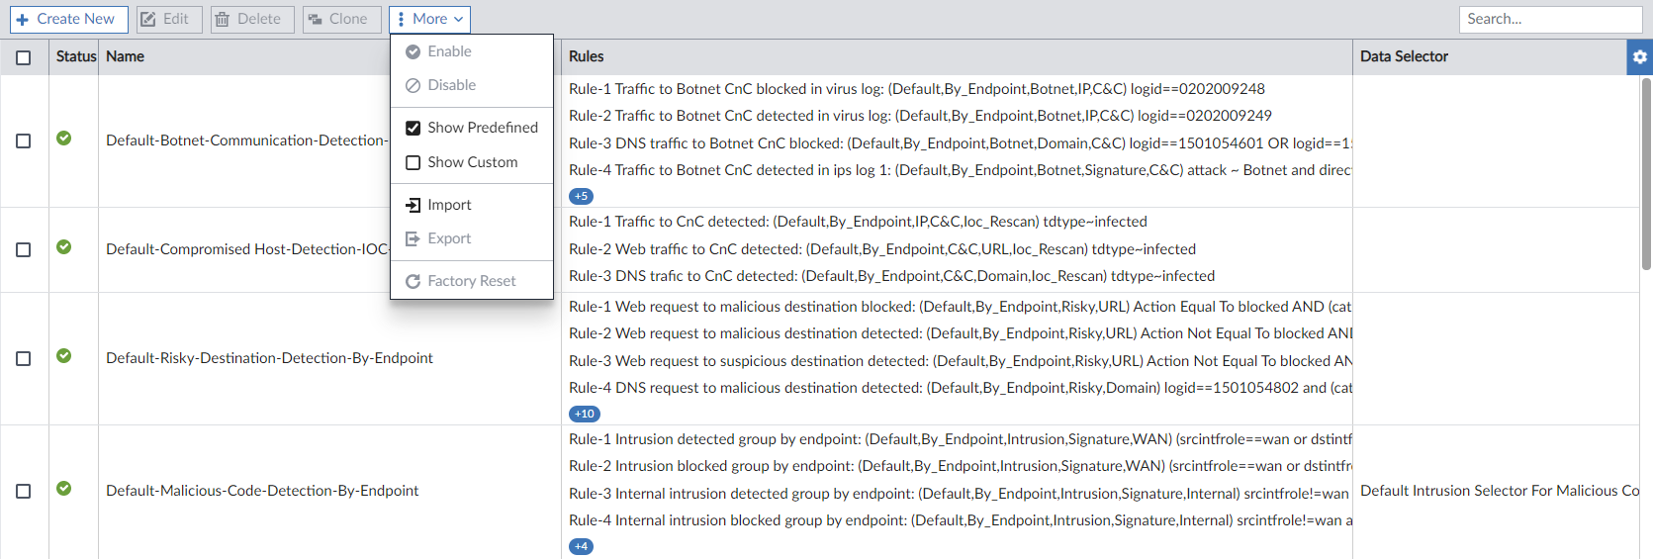Tick the select-all checkbox in table header
This screenshot has height=559, width=1653.
24,57
